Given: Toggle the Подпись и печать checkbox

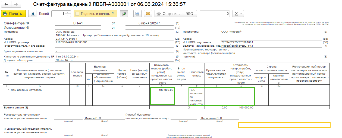Looking at the screenshot, I should tap(77, 14).
